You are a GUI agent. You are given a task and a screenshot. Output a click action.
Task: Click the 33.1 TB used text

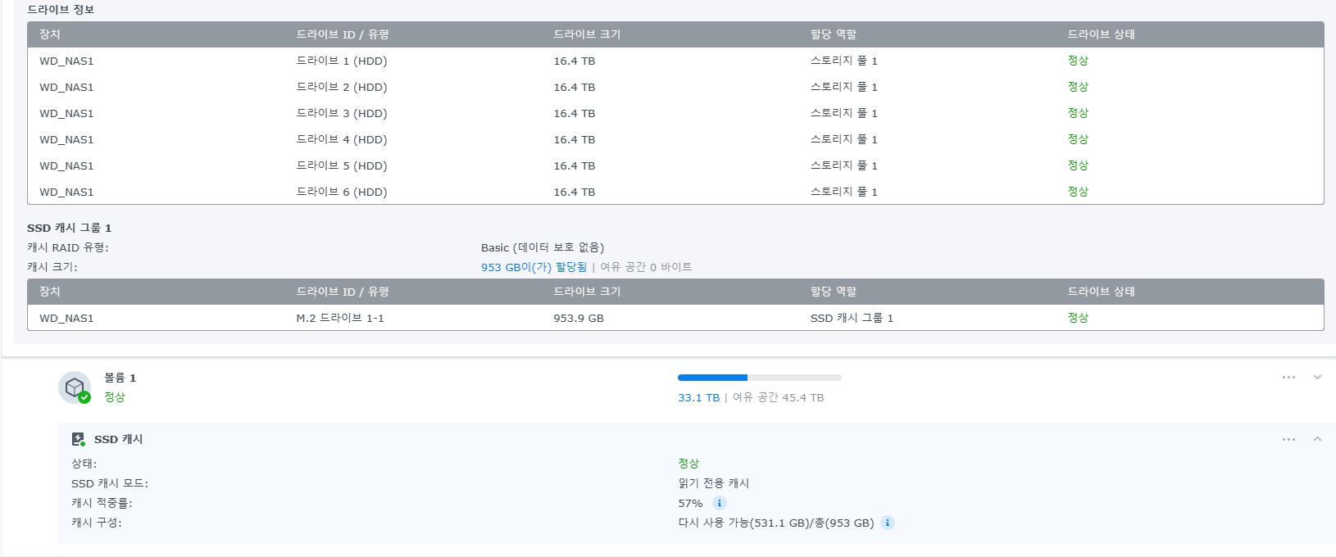pos(698,397)
